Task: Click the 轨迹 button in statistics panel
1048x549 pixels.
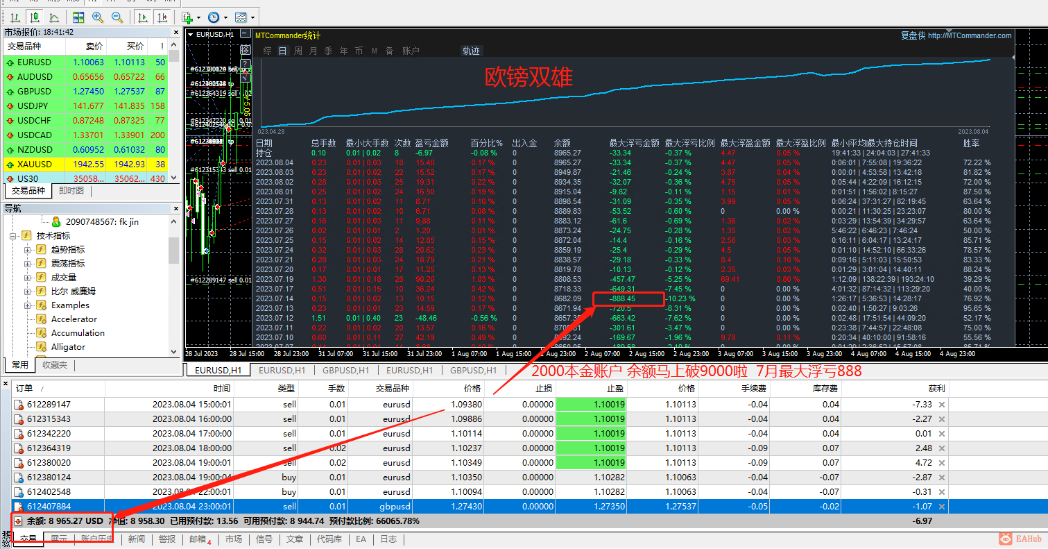Action: click(471, 51)
